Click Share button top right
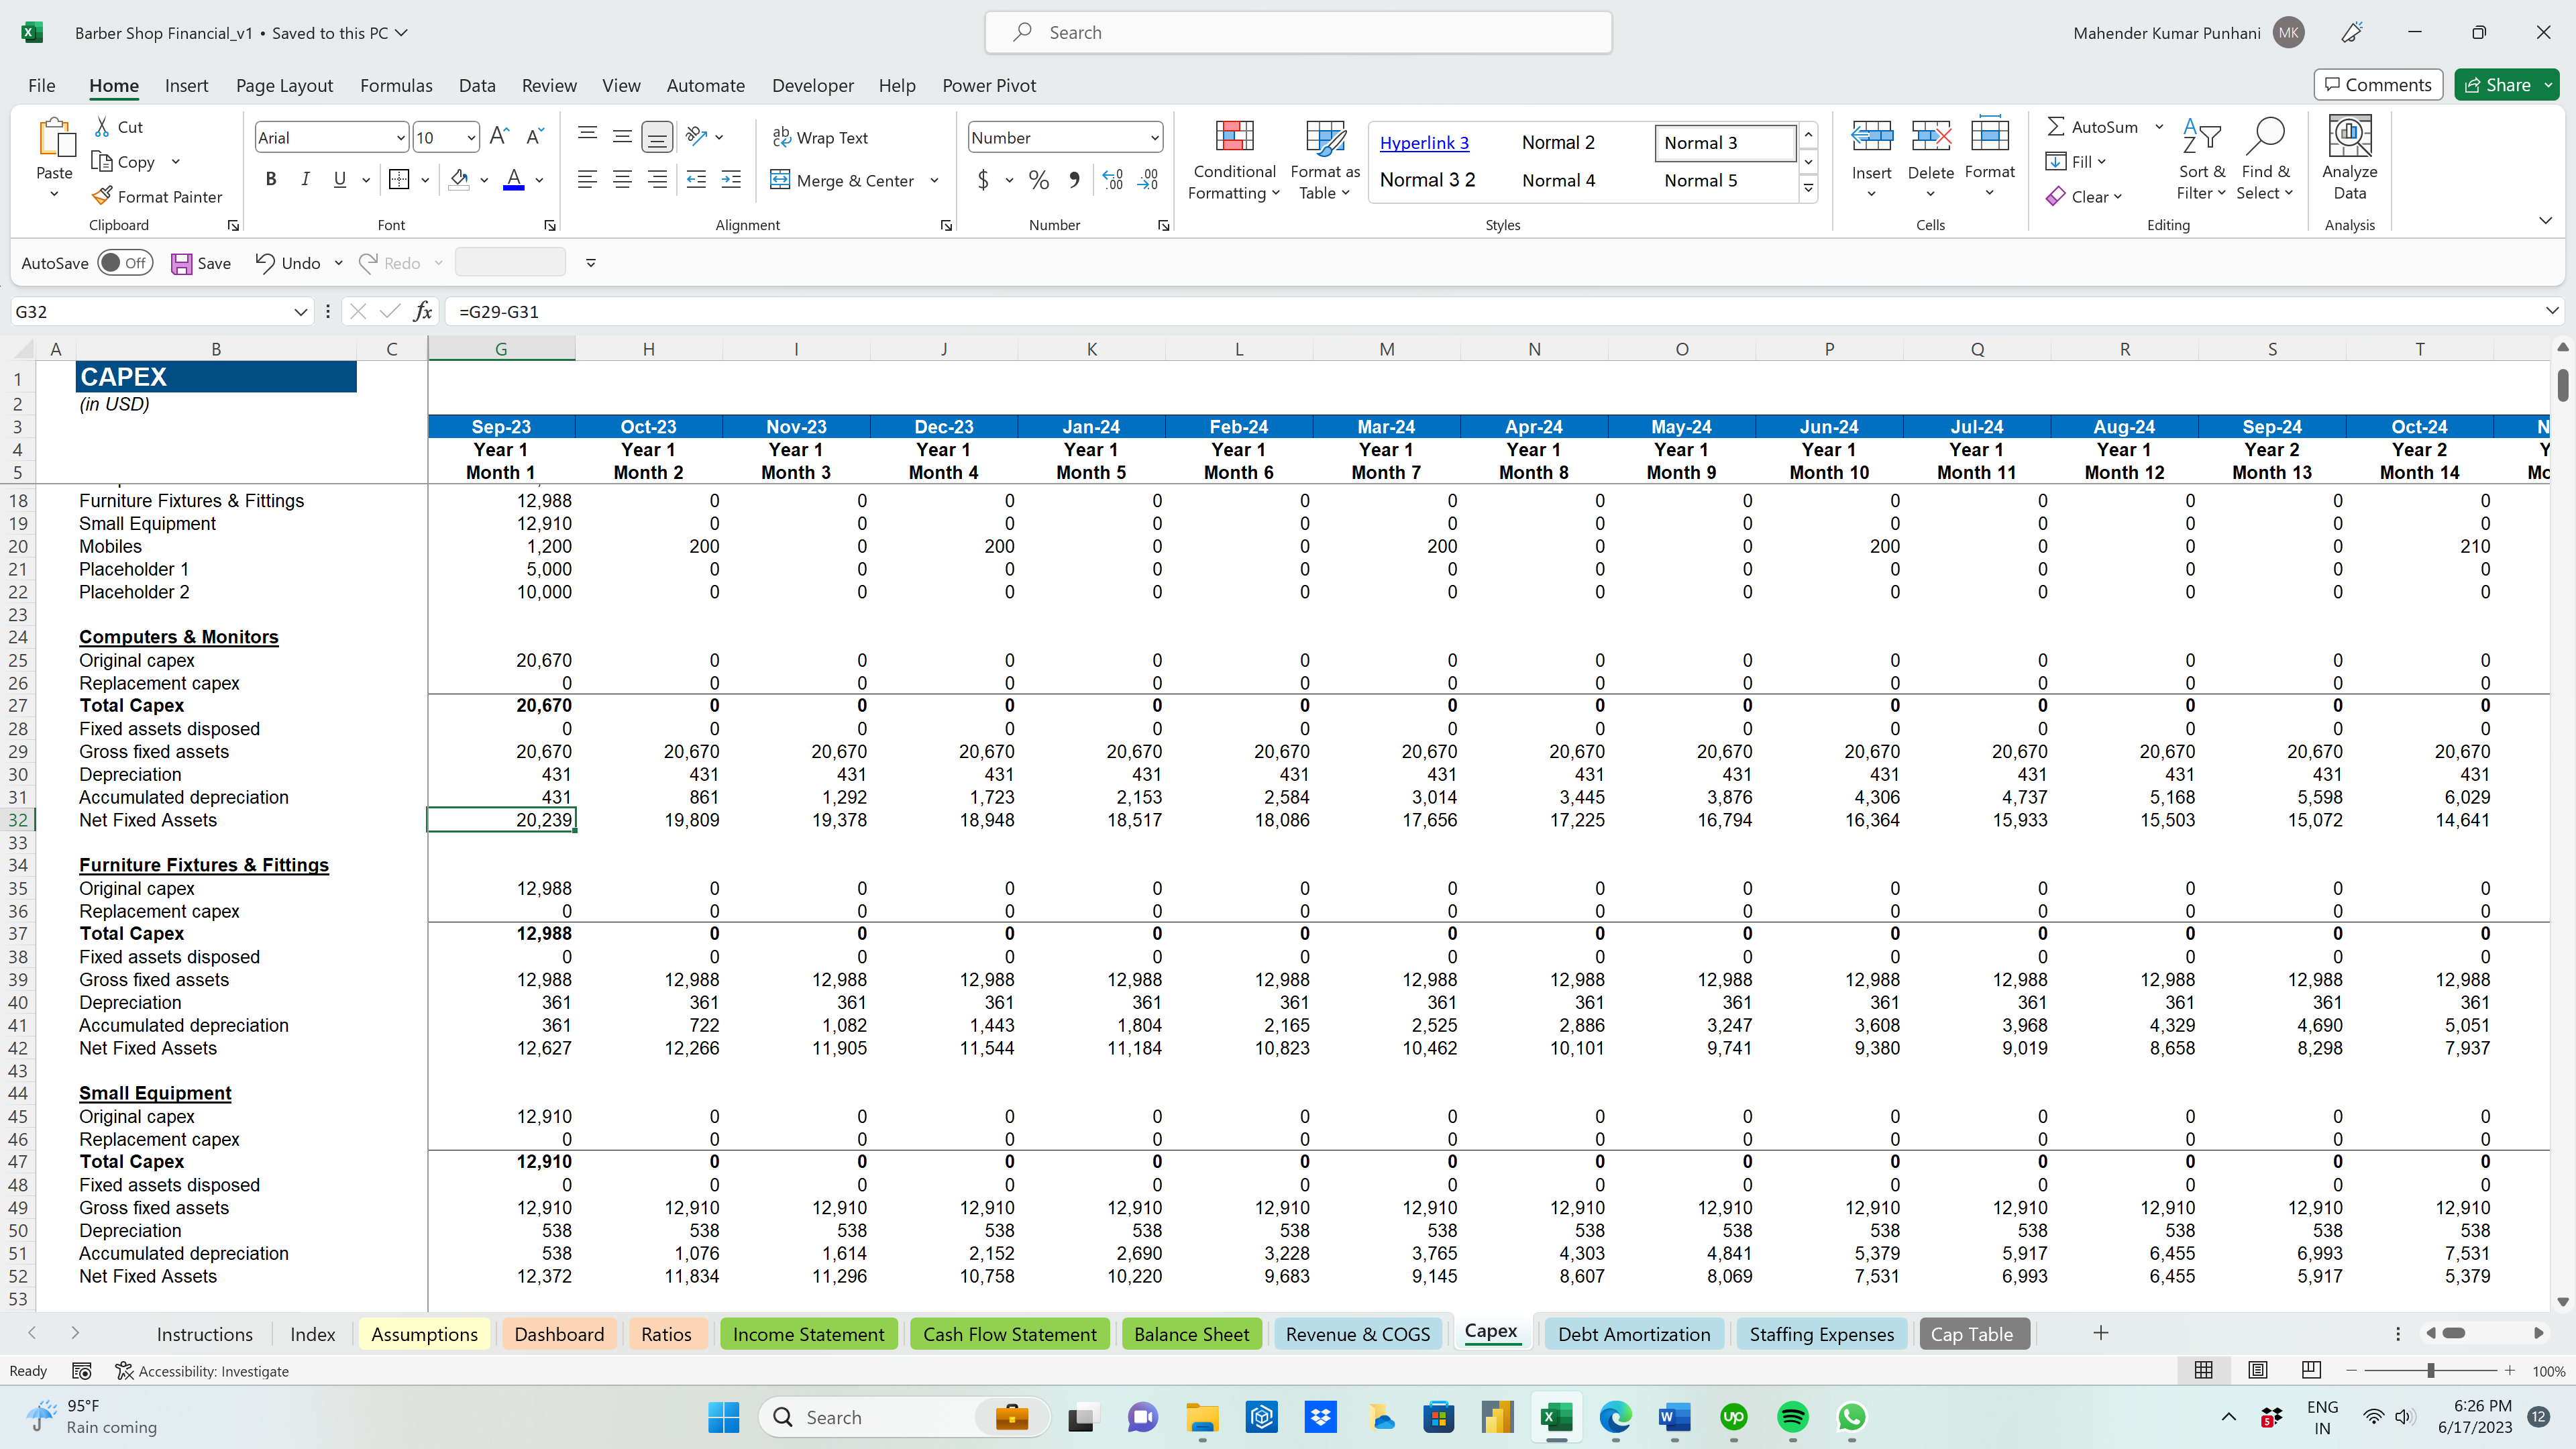Image resolution: width=2576 pixels, height=1449 pixels. tap(2509, 83)
